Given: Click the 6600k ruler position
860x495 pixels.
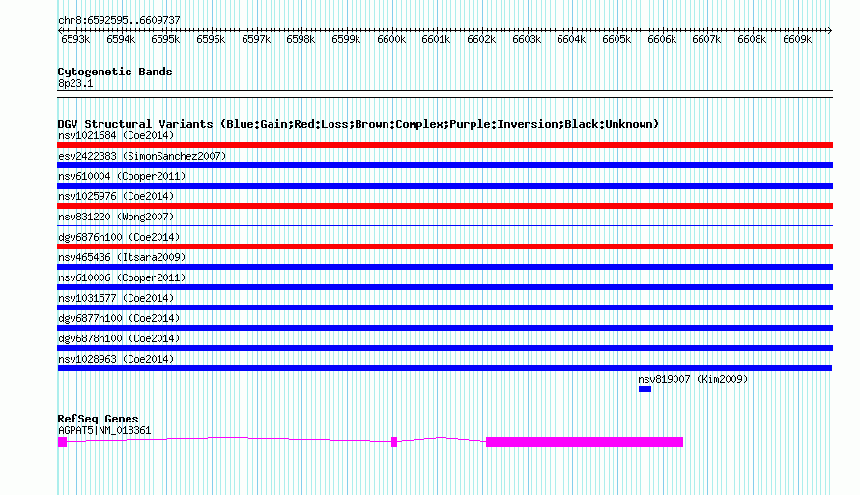Looking at the screenshot, I should coord(391,39).
